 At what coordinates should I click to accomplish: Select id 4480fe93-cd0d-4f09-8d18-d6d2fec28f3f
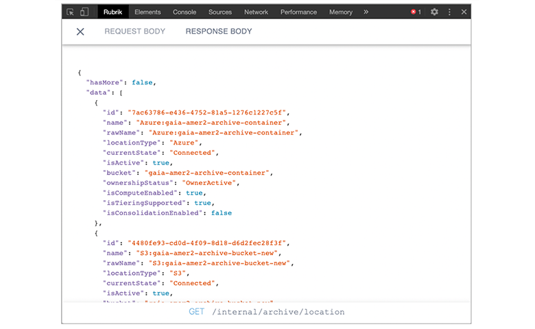click(206, 243)
